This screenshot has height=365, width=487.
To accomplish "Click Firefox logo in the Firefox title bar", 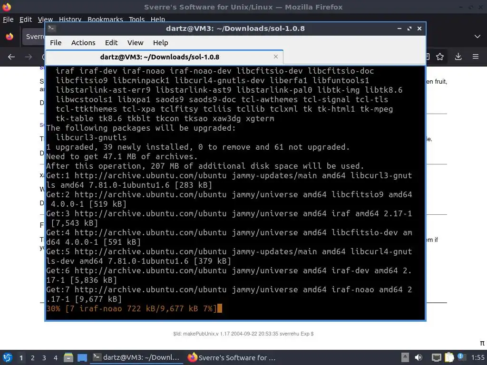I will pos(7,7).
